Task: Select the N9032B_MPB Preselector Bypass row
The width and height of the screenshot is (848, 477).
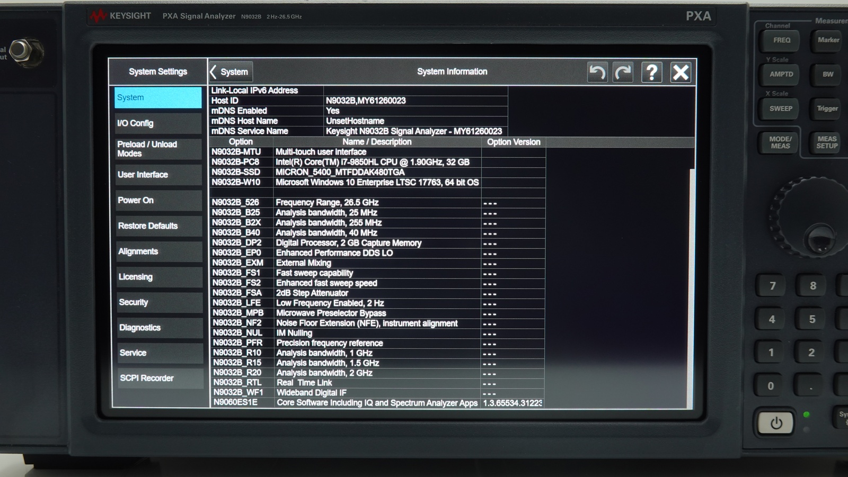Action: pyautogui.click(x=377, y=313)
